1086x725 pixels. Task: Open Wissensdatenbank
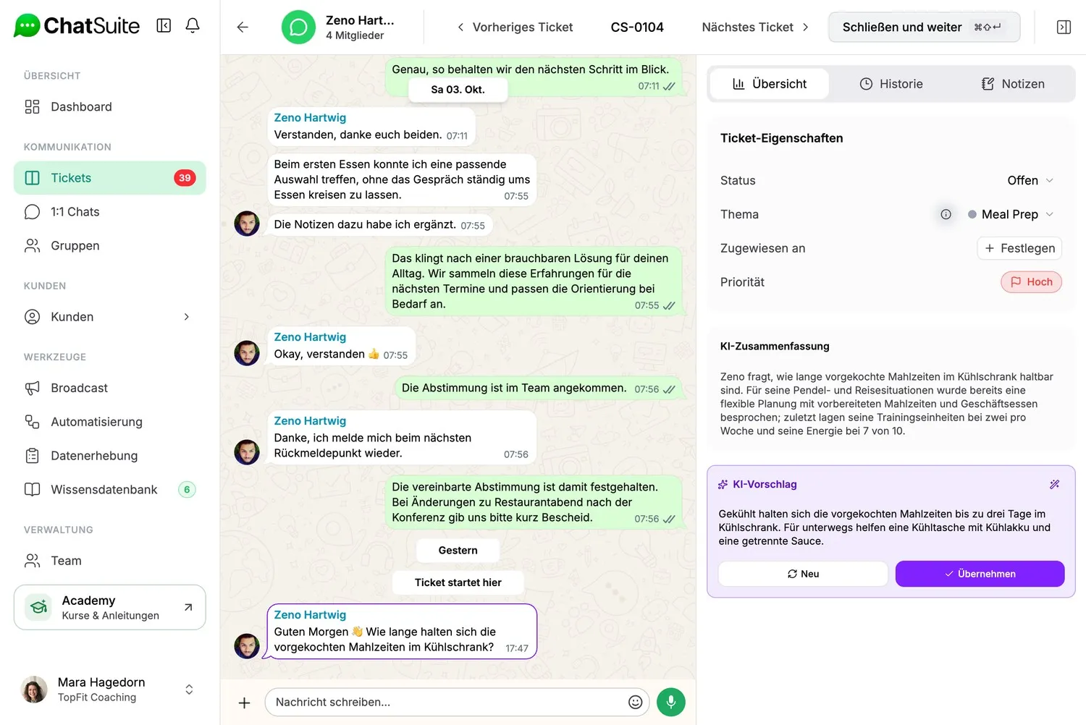(x=110, y=490)
